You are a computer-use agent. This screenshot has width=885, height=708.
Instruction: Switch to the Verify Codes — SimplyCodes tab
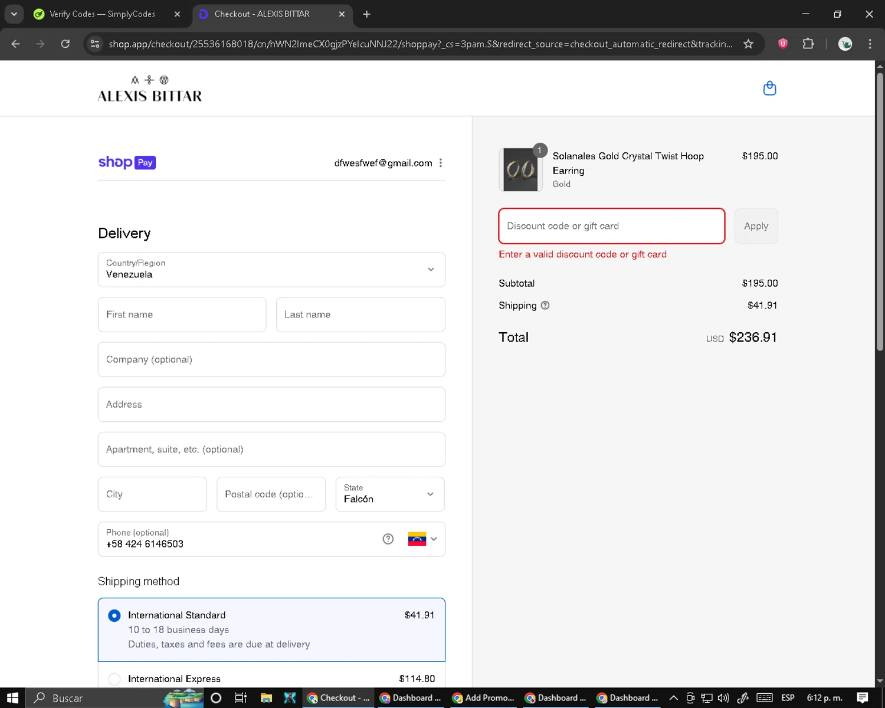coord(106,14)
